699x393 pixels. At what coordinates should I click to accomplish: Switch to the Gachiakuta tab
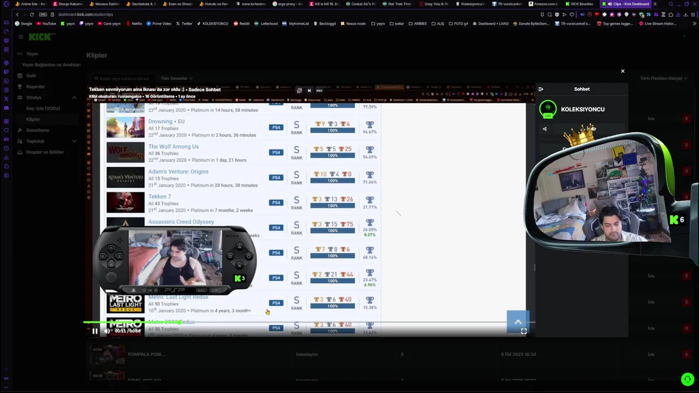pos(141,4)
